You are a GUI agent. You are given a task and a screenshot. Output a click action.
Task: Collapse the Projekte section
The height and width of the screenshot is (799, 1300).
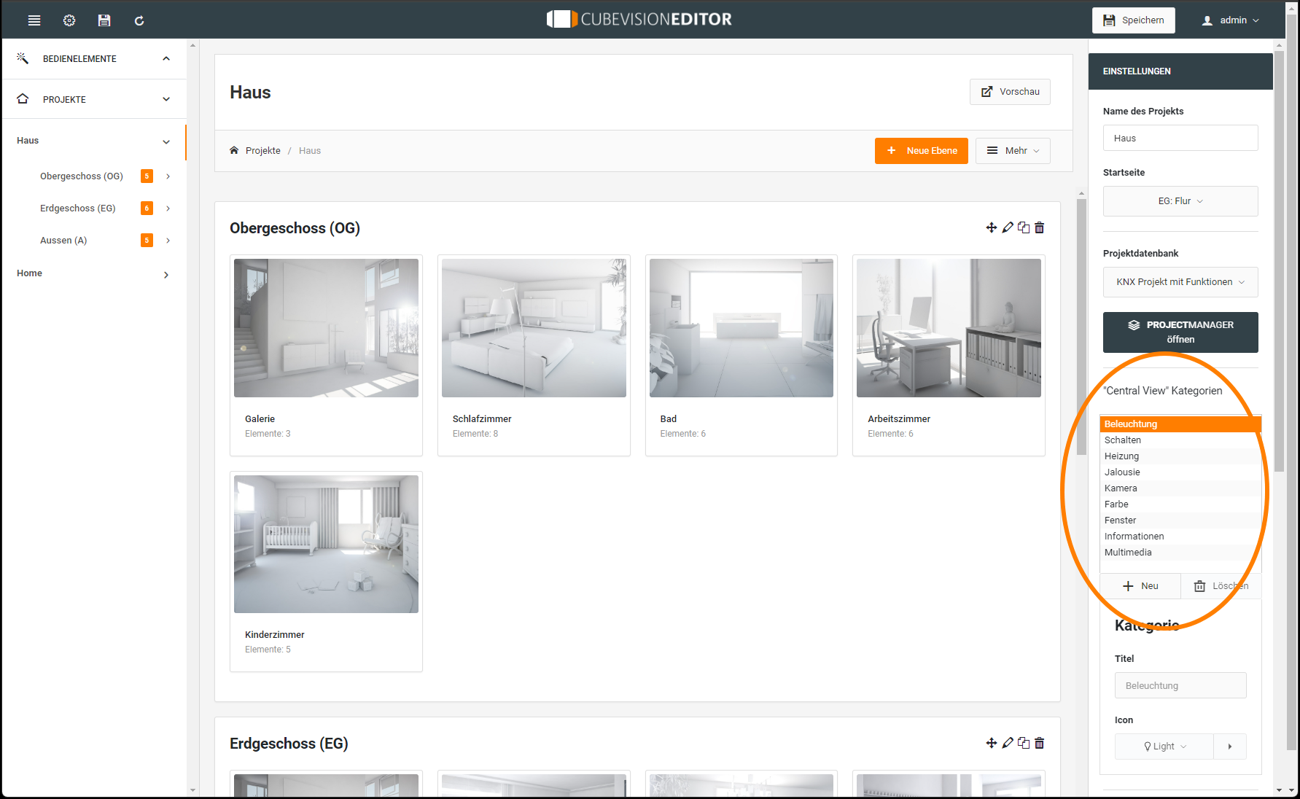coord(166,99)
